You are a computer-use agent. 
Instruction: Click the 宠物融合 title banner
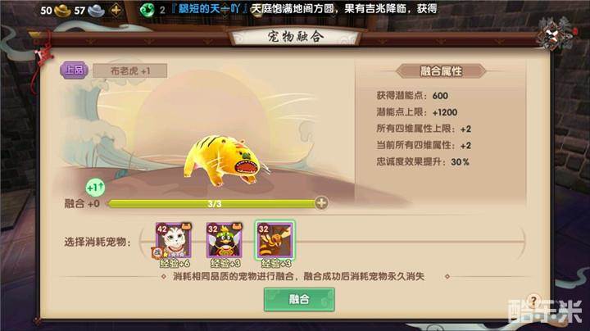(295, 37)
